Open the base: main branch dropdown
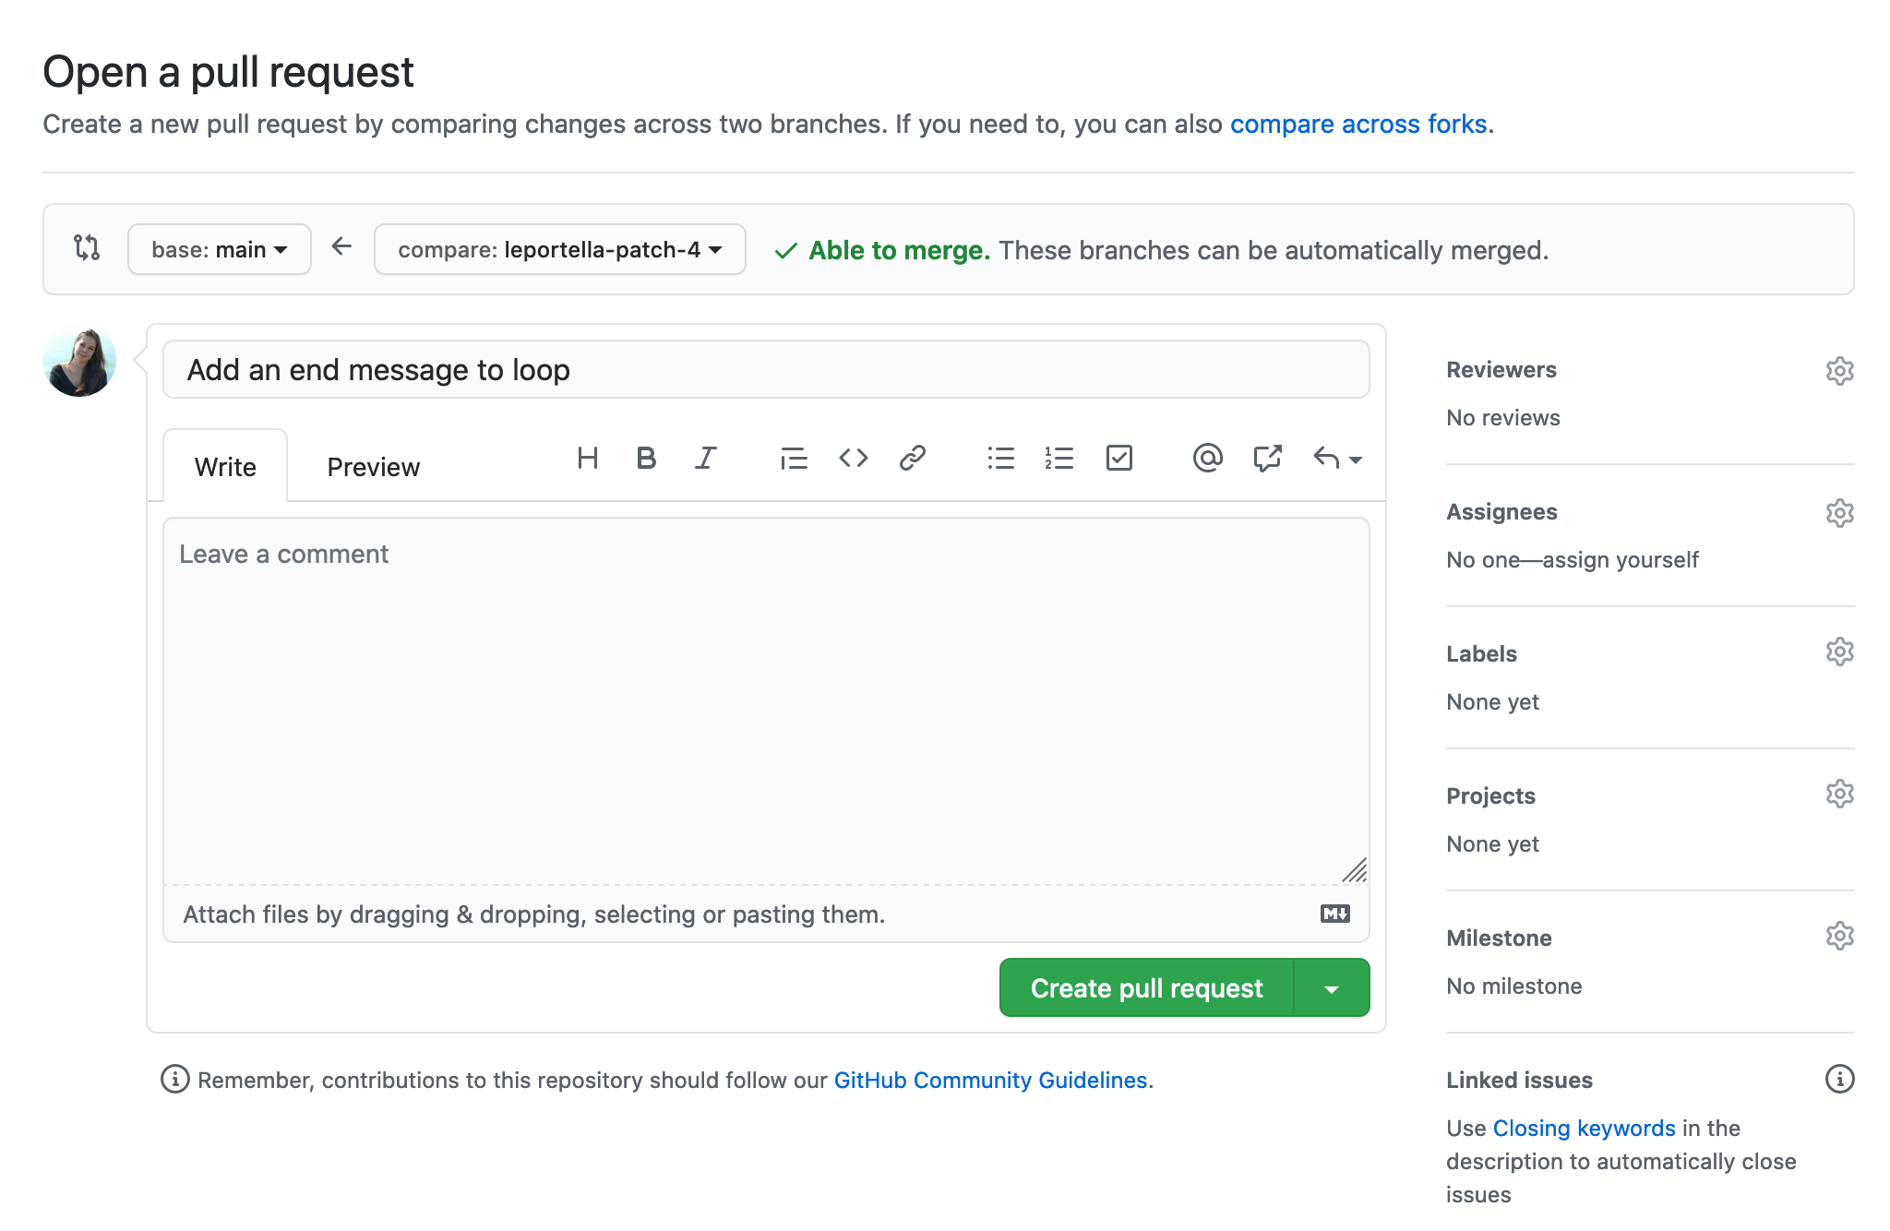The image size is (1890, 1231). click(219, 249)
